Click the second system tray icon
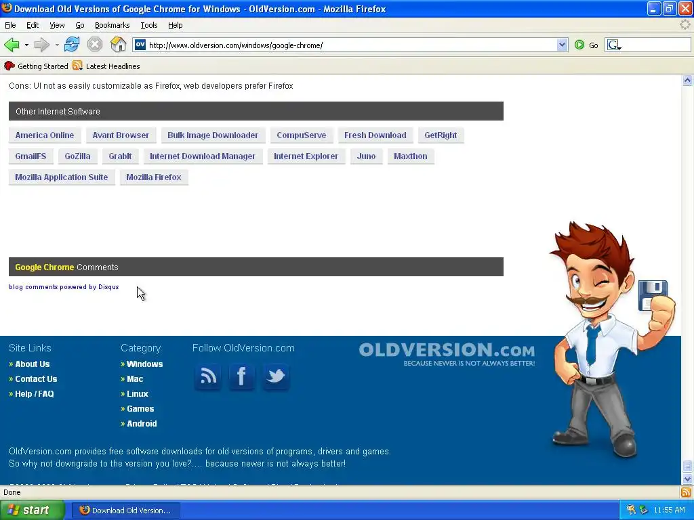694x520 pixels. tap(644, 510)
